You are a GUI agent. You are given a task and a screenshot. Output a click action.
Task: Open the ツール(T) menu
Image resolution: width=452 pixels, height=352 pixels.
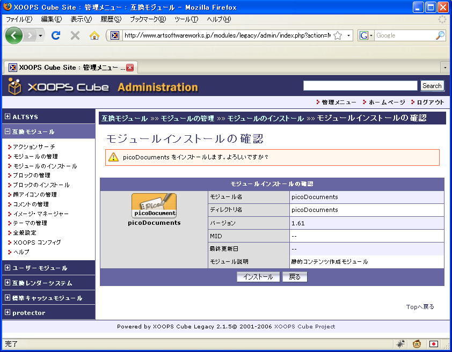click(186, 19)
